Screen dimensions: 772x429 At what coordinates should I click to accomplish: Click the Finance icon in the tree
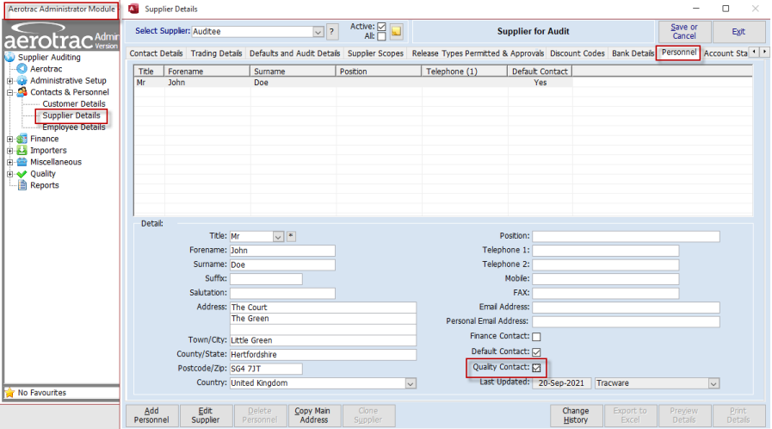pos(22,139)
